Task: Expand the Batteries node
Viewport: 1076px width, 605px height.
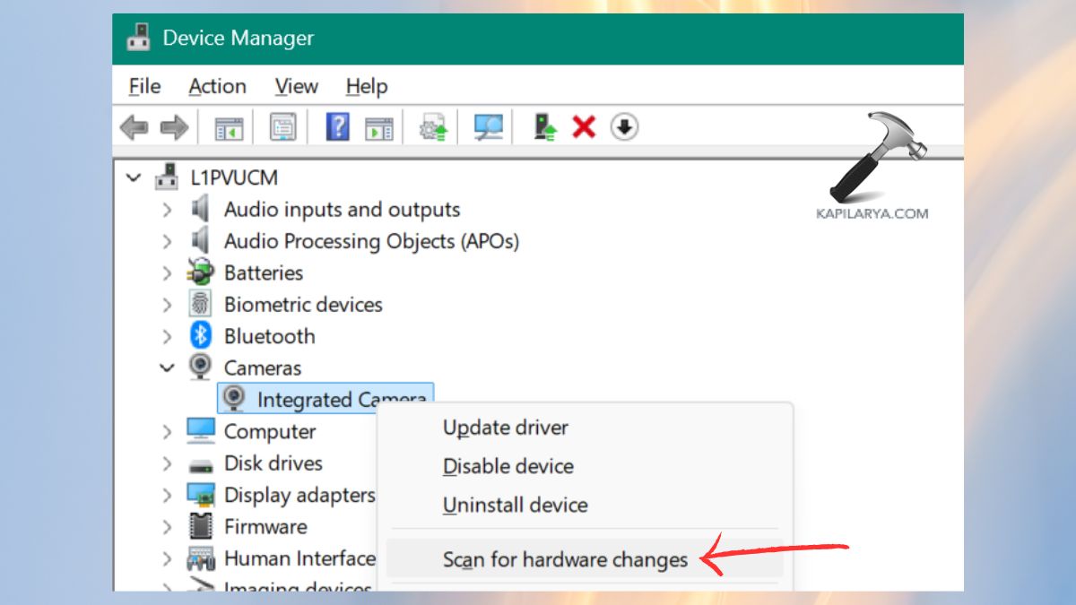Action: point(167,273)
